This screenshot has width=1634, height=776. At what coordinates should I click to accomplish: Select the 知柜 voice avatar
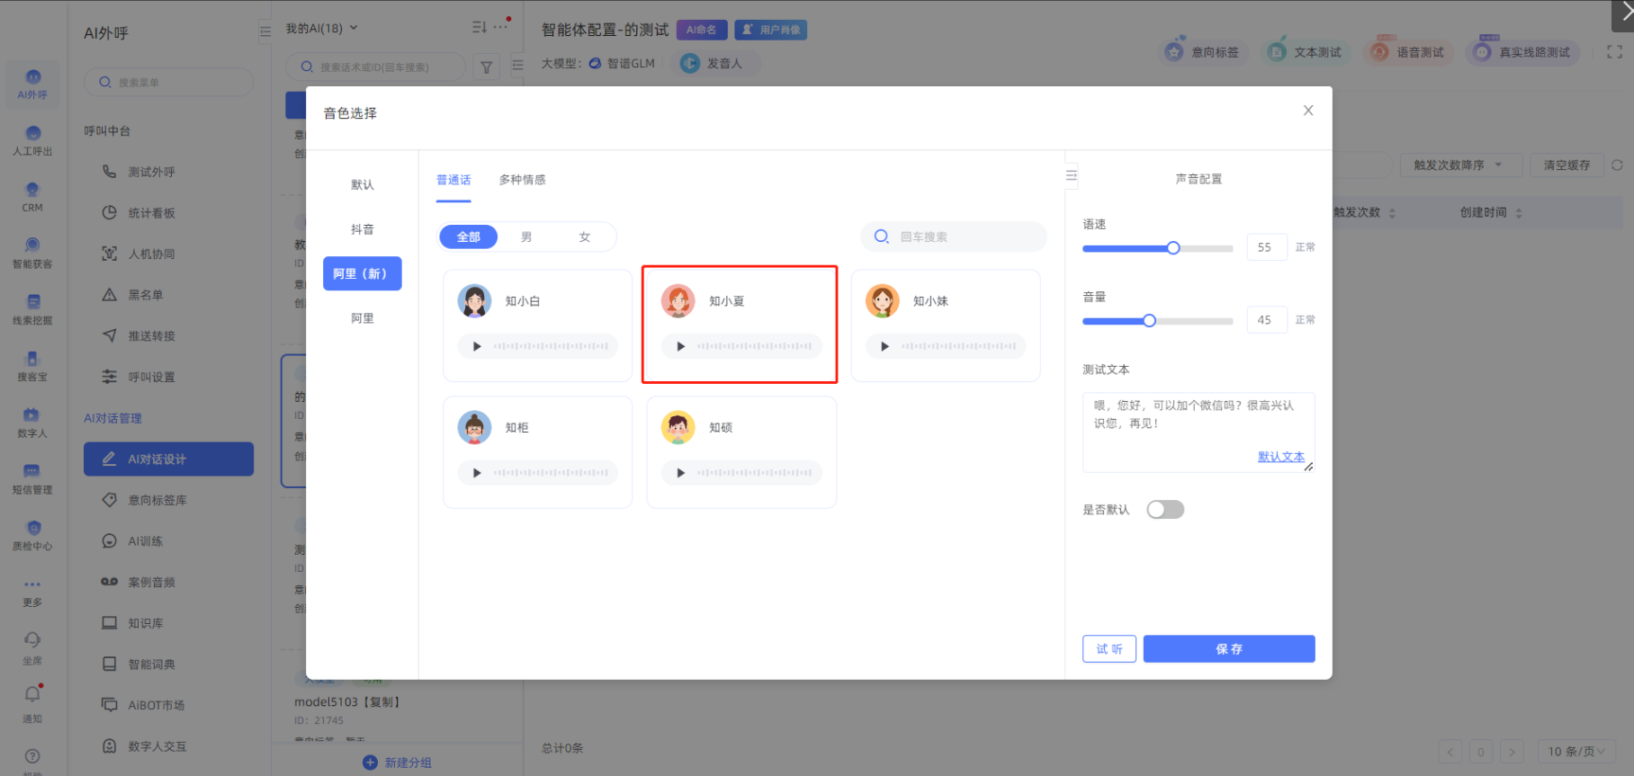(474, 428)
